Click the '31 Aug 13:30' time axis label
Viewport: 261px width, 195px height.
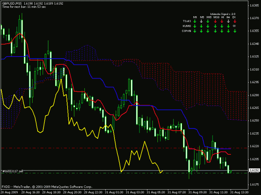239,193
